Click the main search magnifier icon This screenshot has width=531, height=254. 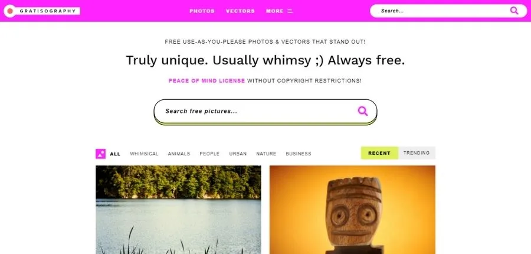[x=362, y=111]
